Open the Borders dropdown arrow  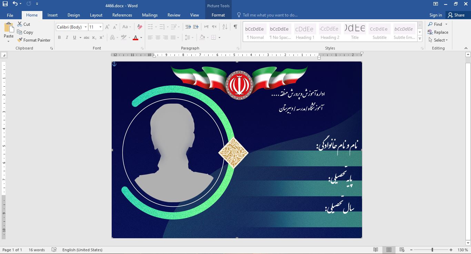(219, 37)
